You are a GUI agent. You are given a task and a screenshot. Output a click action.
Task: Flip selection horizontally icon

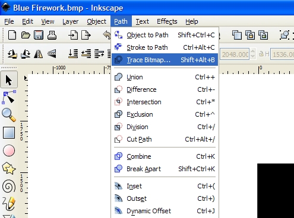pyautogui.click(x=39, y=54)
